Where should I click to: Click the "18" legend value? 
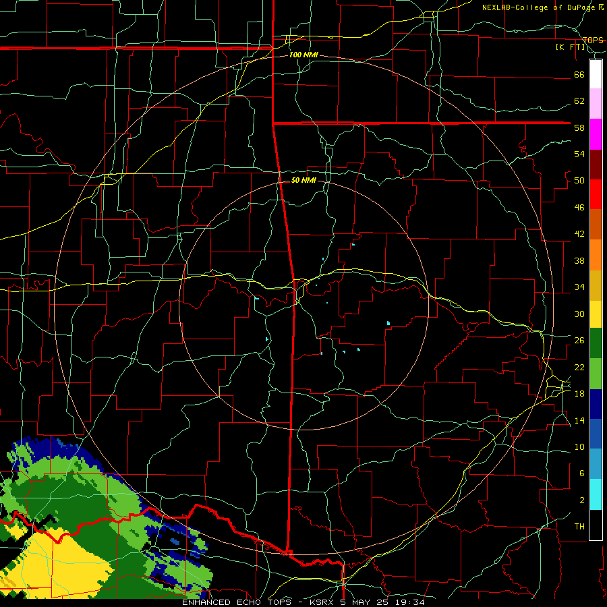579,394
